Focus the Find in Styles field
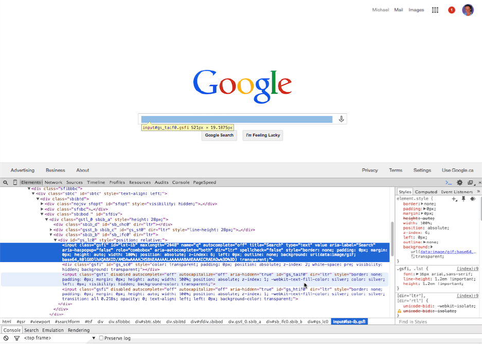 click(x=438, y=322)
